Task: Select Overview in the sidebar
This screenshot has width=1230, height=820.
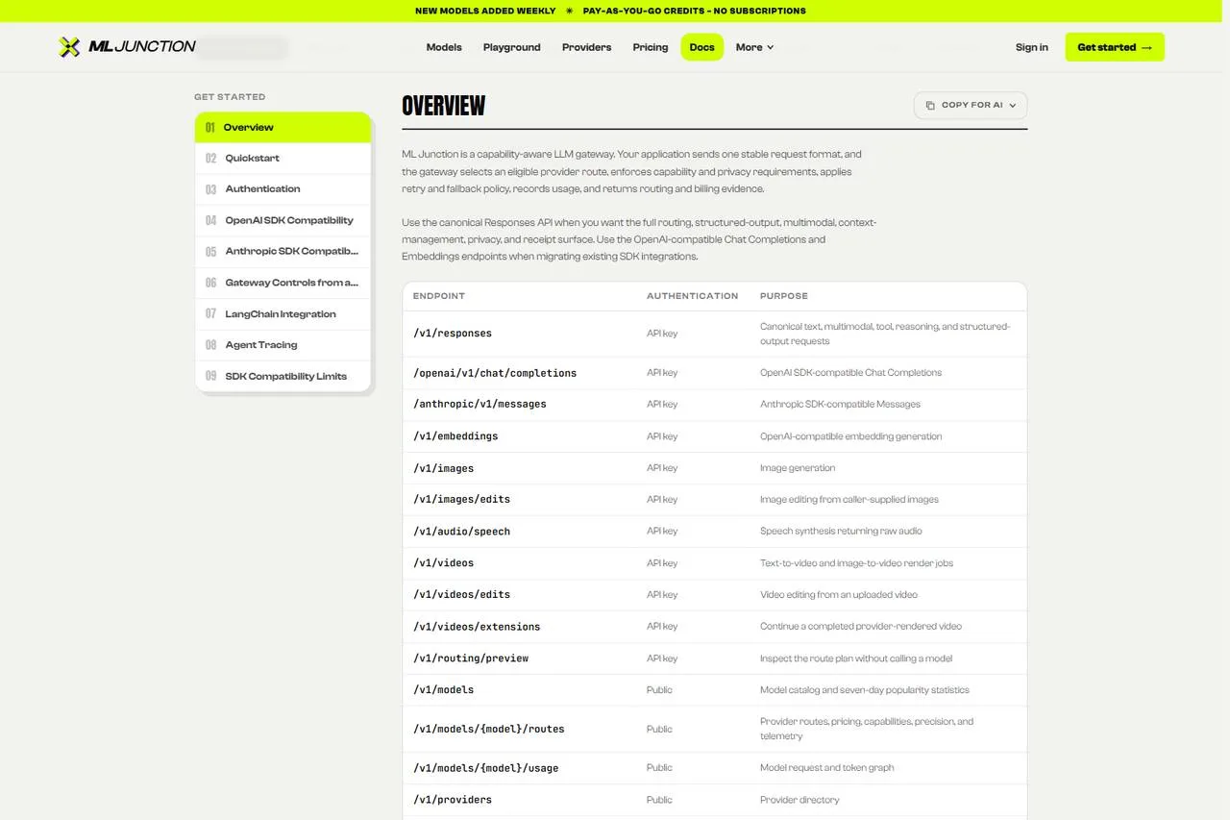Action: [283, 127]
